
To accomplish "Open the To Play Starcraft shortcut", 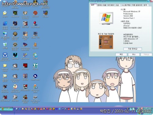I will (x=25, y=13).
